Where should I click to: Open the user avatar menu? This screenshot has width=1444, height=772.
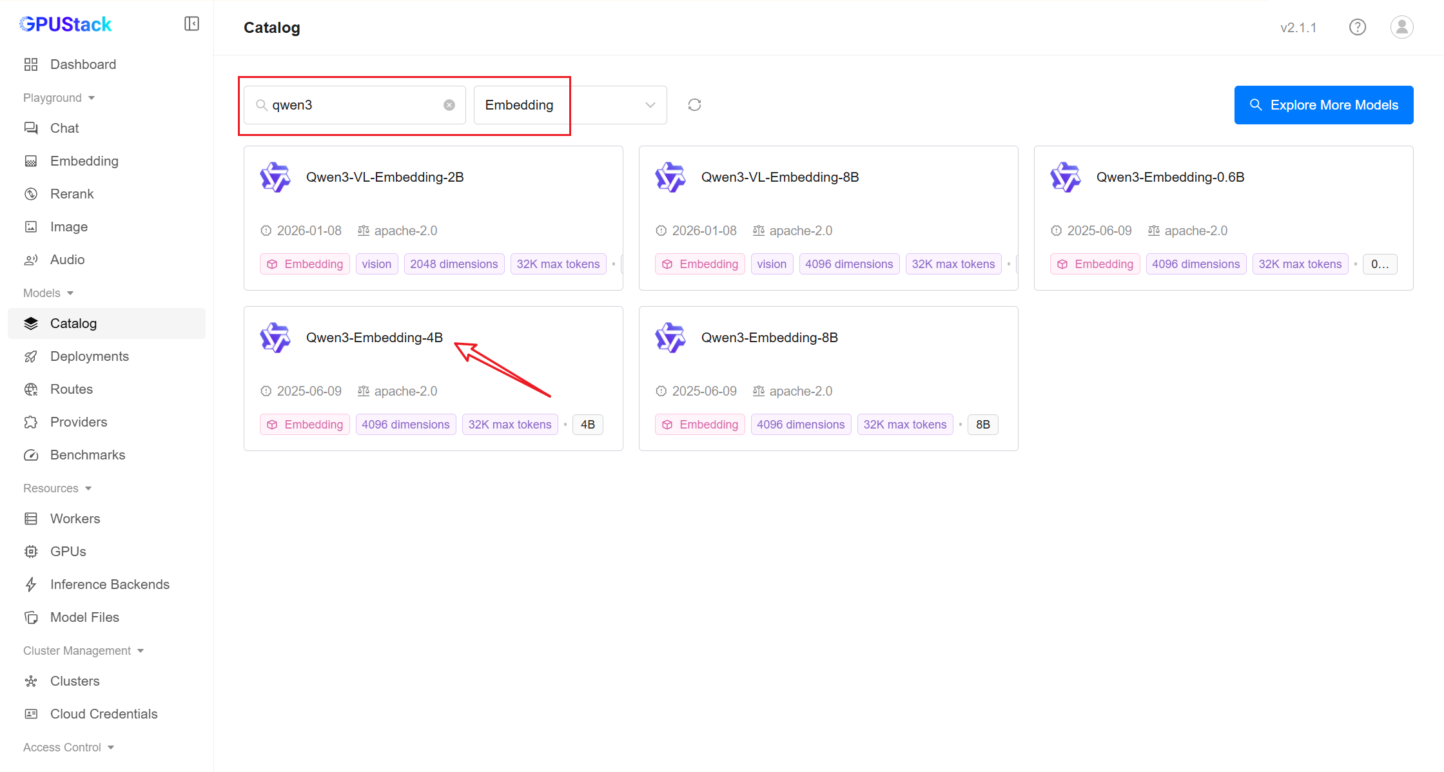(x=1401, y=27)
